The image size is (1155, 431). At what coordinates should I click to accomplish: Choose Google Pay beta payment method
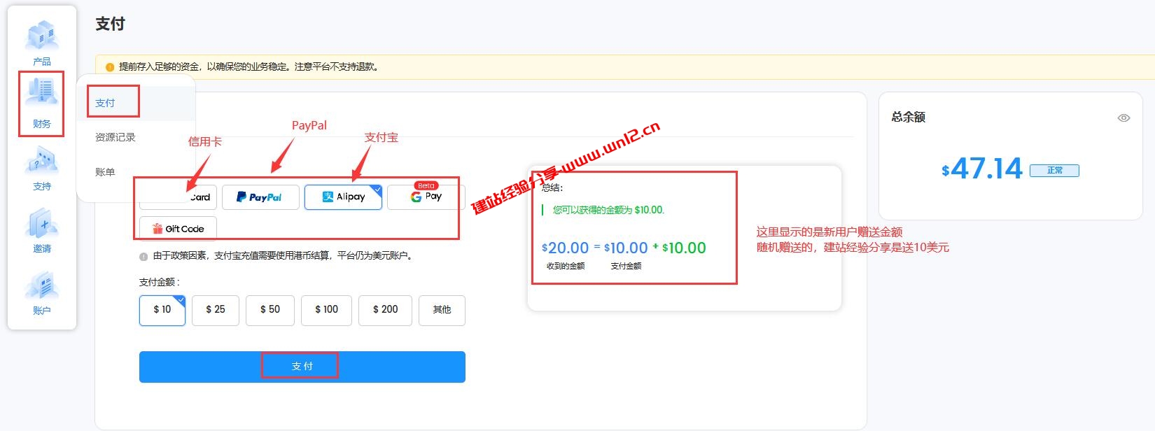426,197
